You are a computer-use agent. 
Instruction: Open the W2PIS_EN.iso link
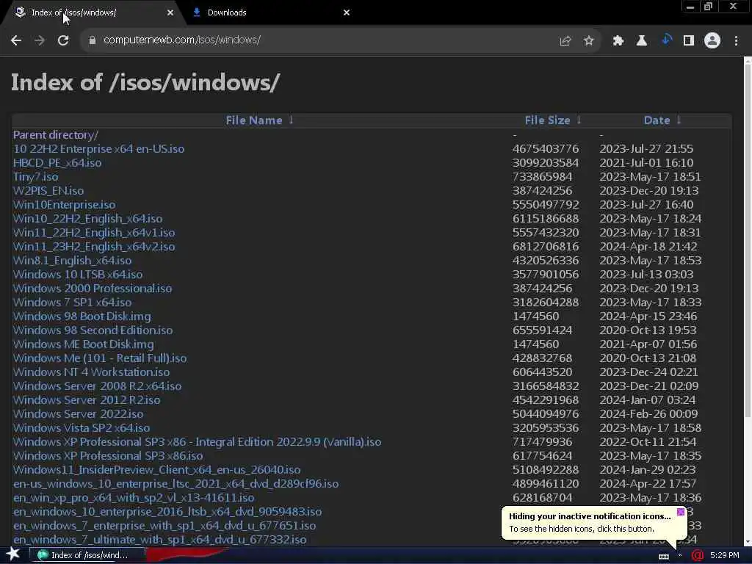point(48,190)
